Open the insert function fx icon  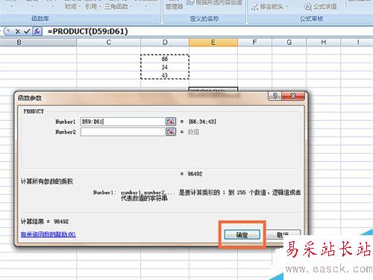[37, 31]
